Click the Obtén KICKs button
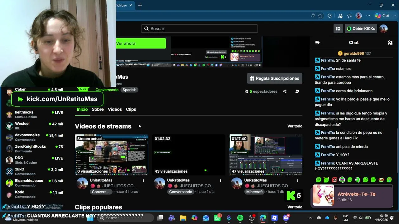The image size is (399, 224). coord(361,29)
